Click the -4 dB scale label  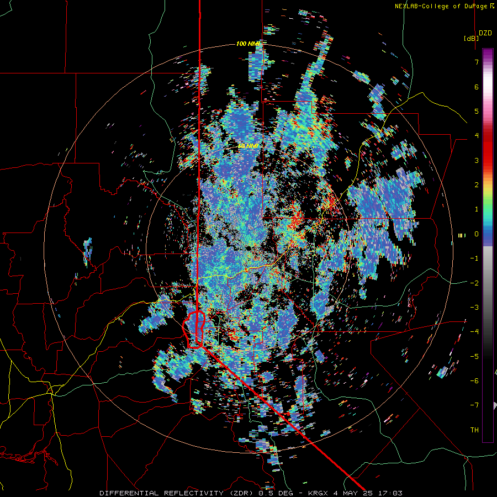click(474, 331)
